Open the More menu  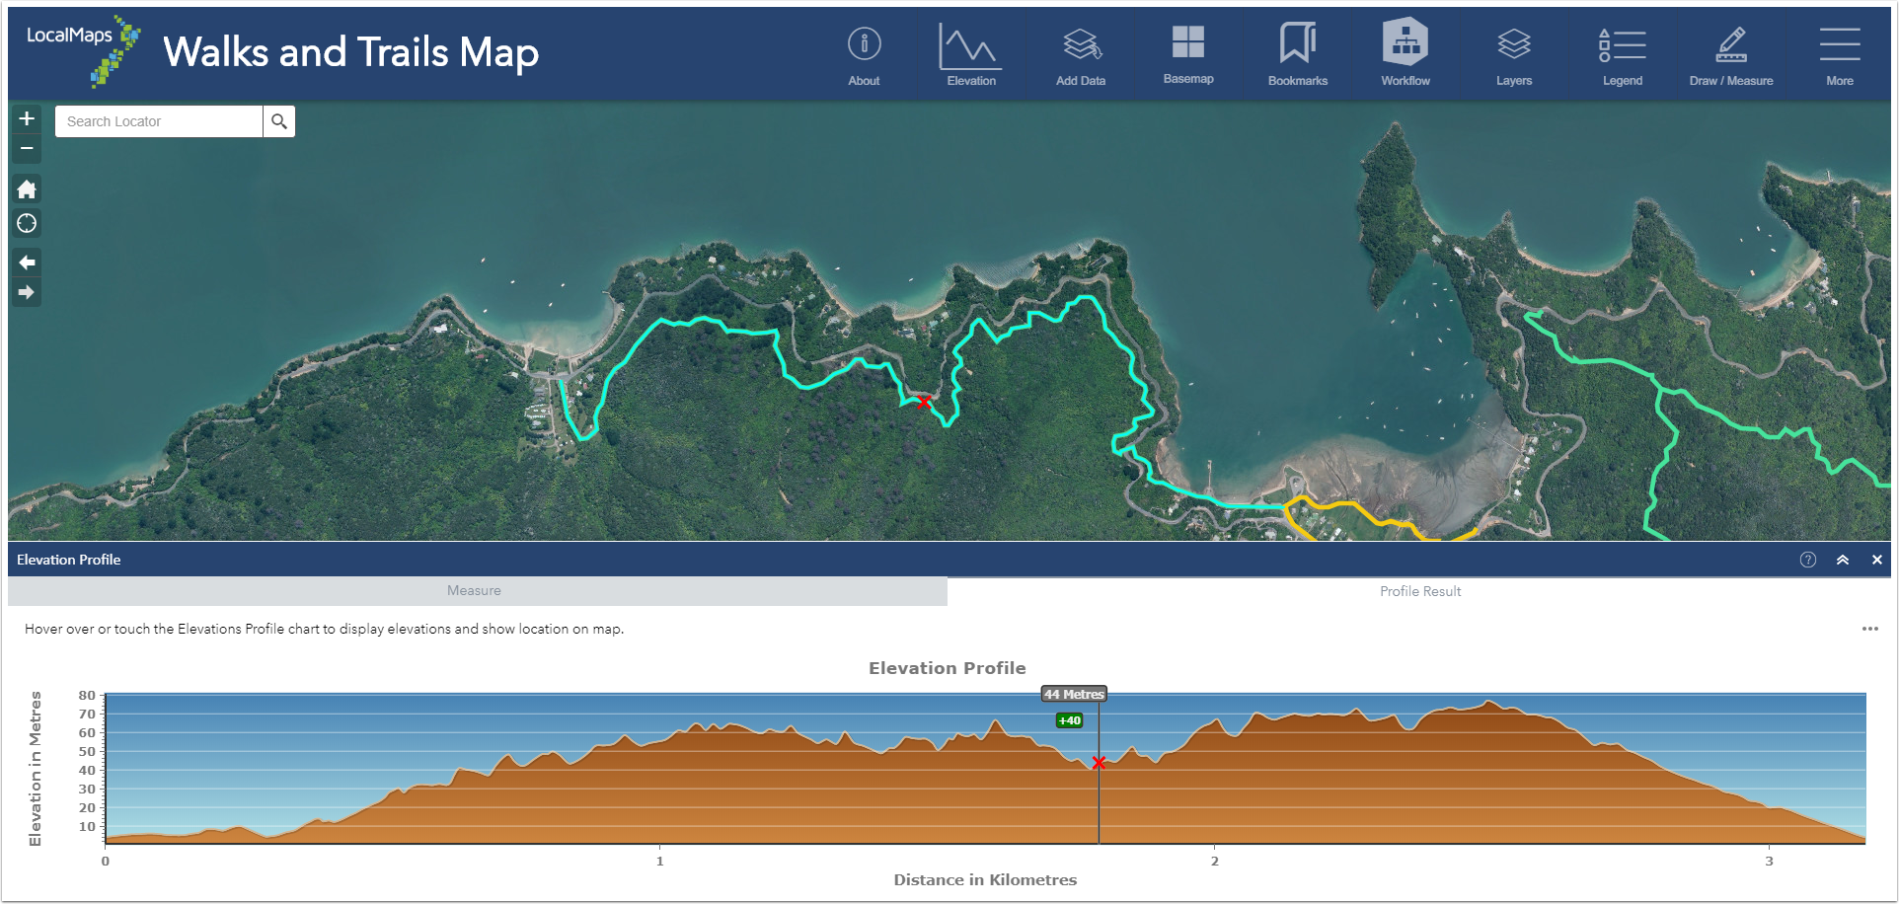pyautogui.click(x=1840, y=55)
